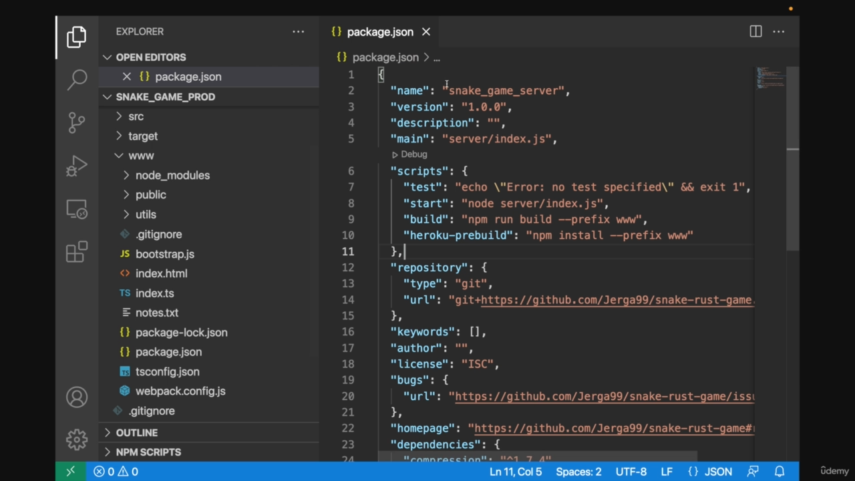This screenshot has height=481, width=855.
Task: Open the Extensions view
Action: 77,252
